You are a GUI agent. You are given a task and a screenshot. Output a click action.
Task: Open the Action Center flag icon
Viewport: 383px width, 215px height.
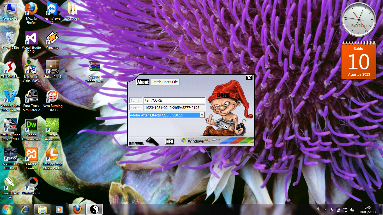tap(332, 209)
